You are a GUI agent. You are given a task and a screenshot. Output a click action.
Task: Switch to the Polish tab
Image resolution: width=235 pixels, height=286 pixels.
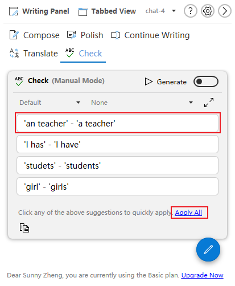(85, 35)
